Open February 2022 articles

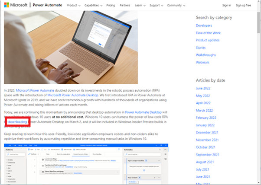pyautogui.click(x=206, y=118)
